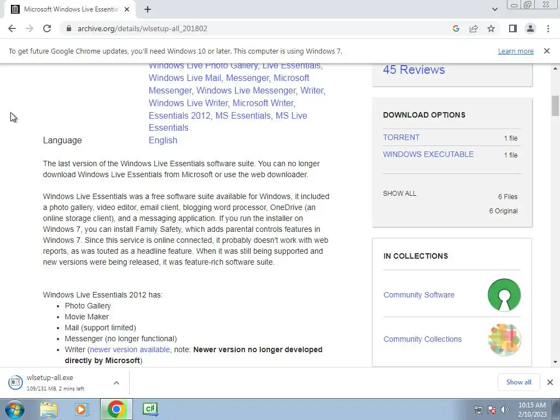Open the C# application in taskbar
The height and width of the screenshot is (420, 560).
[150, 409]
